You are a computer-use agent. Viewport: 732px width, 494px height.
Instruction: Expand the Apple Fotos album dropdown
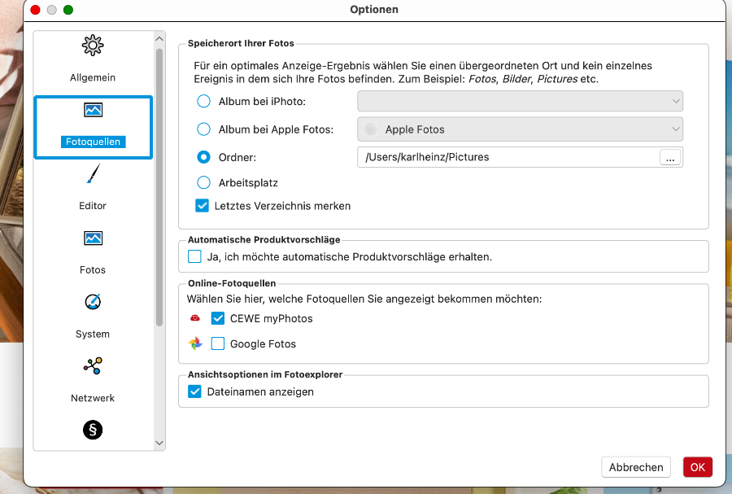520,129
